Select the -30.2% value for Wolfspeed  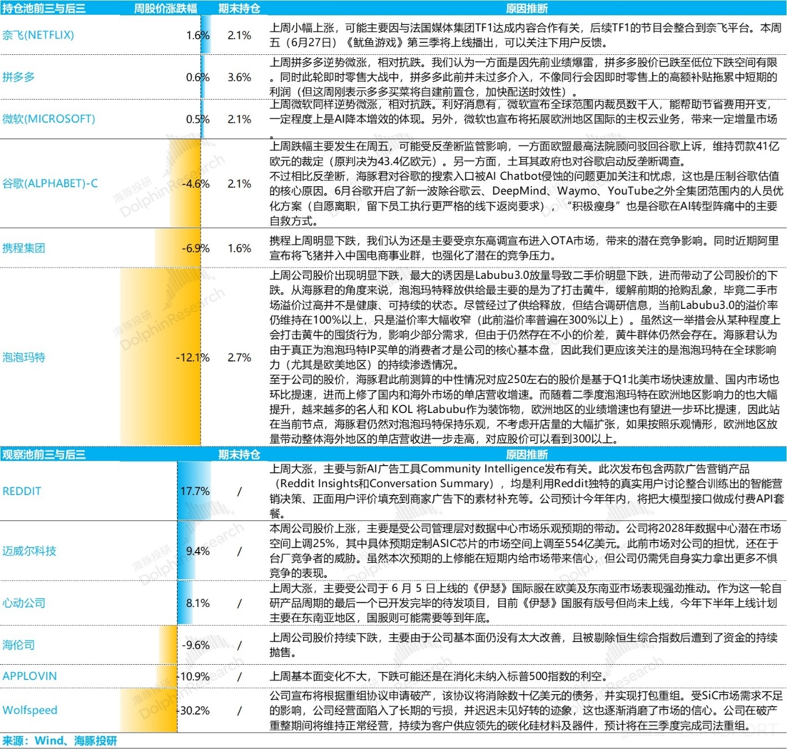tap(194, 710)
